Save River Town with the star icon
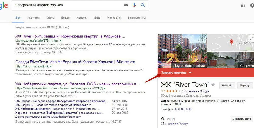254x128 pixels. [213, 84]
